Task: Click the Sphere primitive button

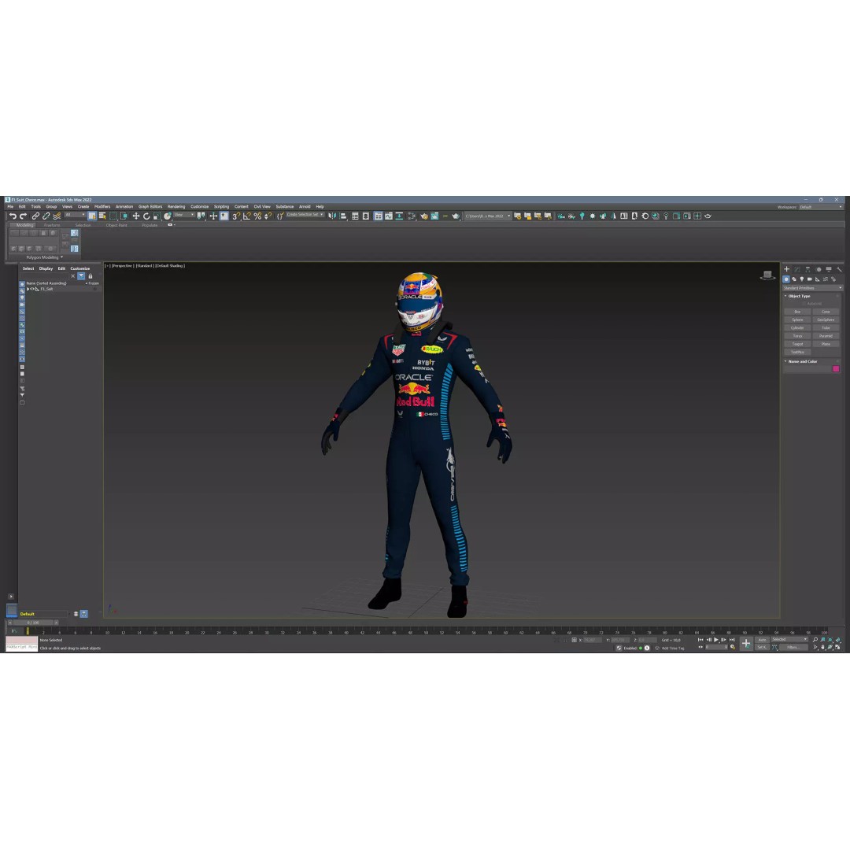Action: tap(797, 320)
